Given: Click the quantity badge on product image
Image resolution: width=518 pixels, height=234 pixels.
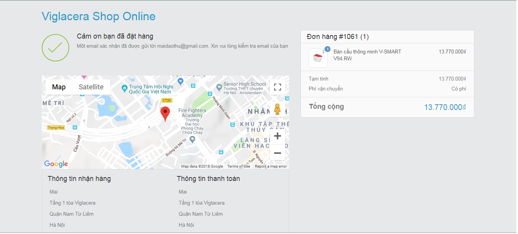Looking at the screenshot, I should [x=327, y=49].
